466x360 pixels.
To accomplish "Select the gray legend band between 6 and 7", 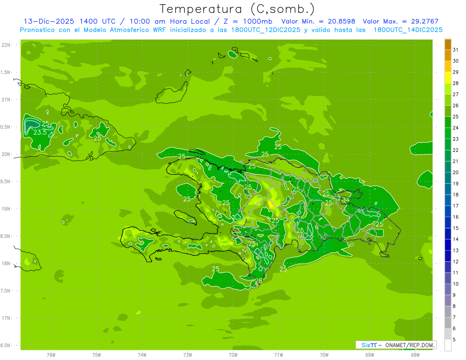I will tap(448, 323).
